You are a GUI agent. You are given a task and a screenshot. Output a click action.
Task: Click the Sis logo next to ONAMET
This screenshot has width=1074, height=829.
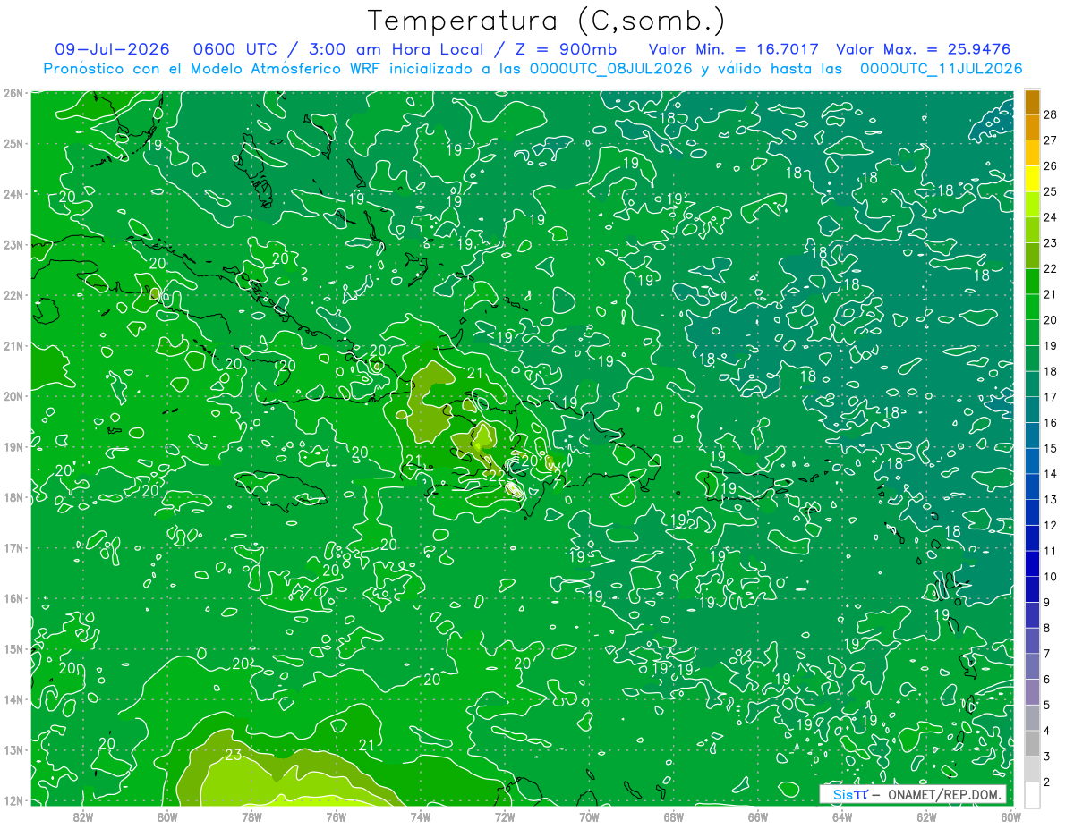tap(850, 794)
